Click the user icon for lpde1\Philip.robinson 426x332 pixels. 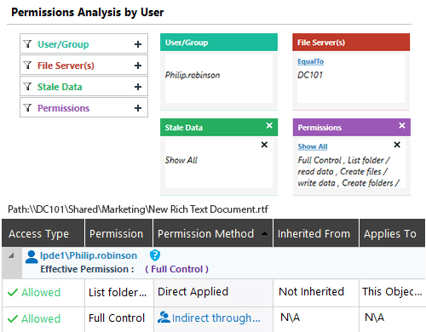[32, 257]
